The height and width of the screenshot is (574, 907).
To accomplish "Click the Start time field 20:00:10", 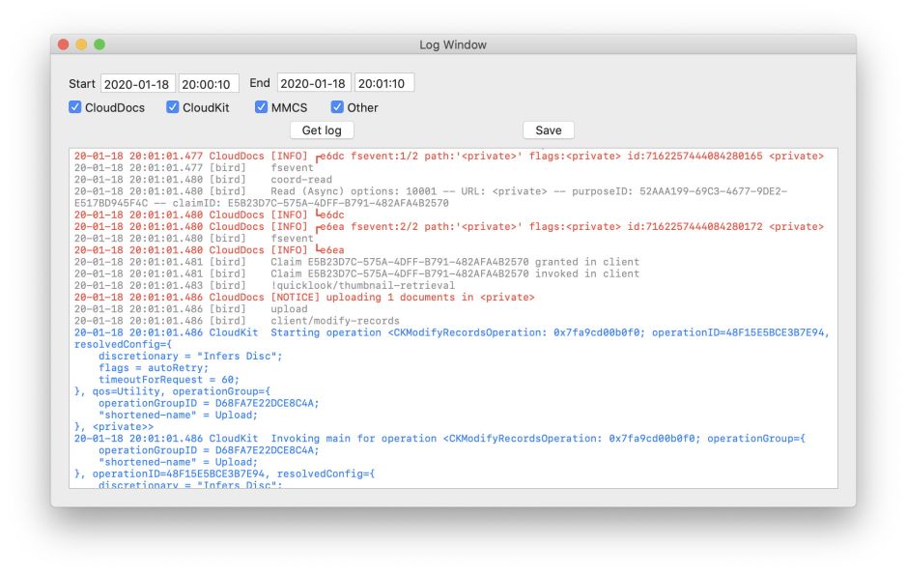I will click(209, 84).
